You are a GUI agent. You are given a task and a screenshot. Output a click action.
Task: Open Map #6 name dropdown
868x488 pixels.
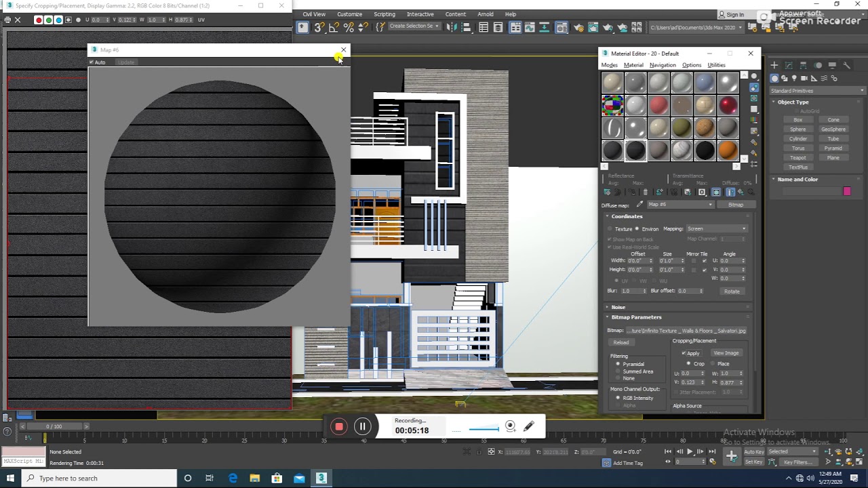[680, 205]
